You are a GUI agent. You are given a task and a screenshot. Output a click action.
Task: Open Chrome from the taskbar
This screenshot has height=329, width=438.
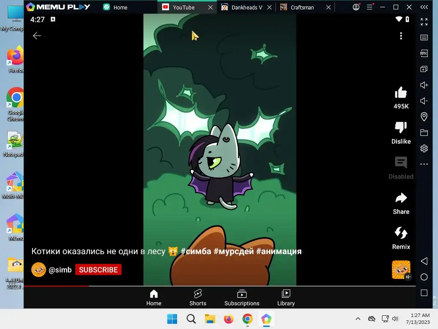coord(248,319)
